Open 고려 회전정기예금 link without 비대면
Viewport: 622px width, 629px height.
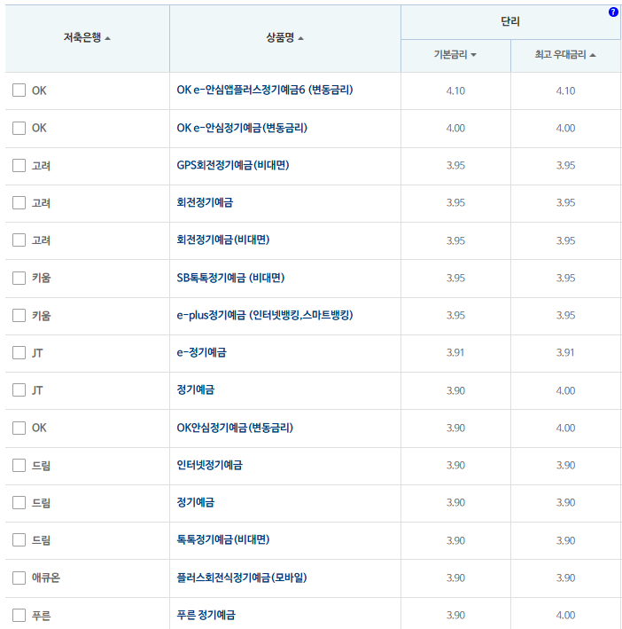pyautogui.click(x=205, y=202)
